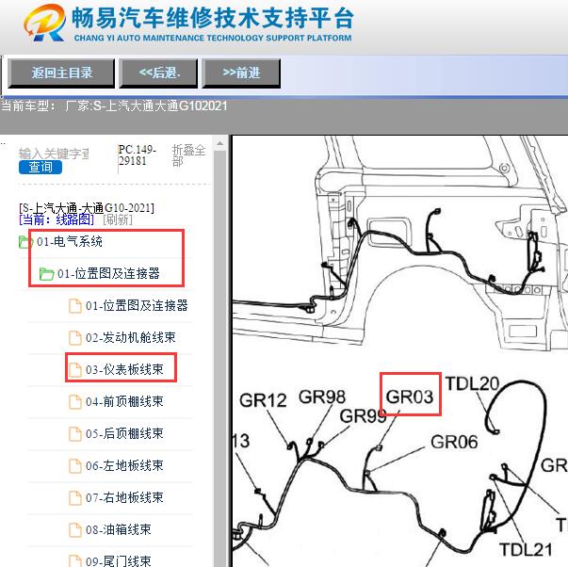The width and height of the screenshot is (568, 567).
Task: Open the 07-右地板线束 document
Action: pos(124,498)
